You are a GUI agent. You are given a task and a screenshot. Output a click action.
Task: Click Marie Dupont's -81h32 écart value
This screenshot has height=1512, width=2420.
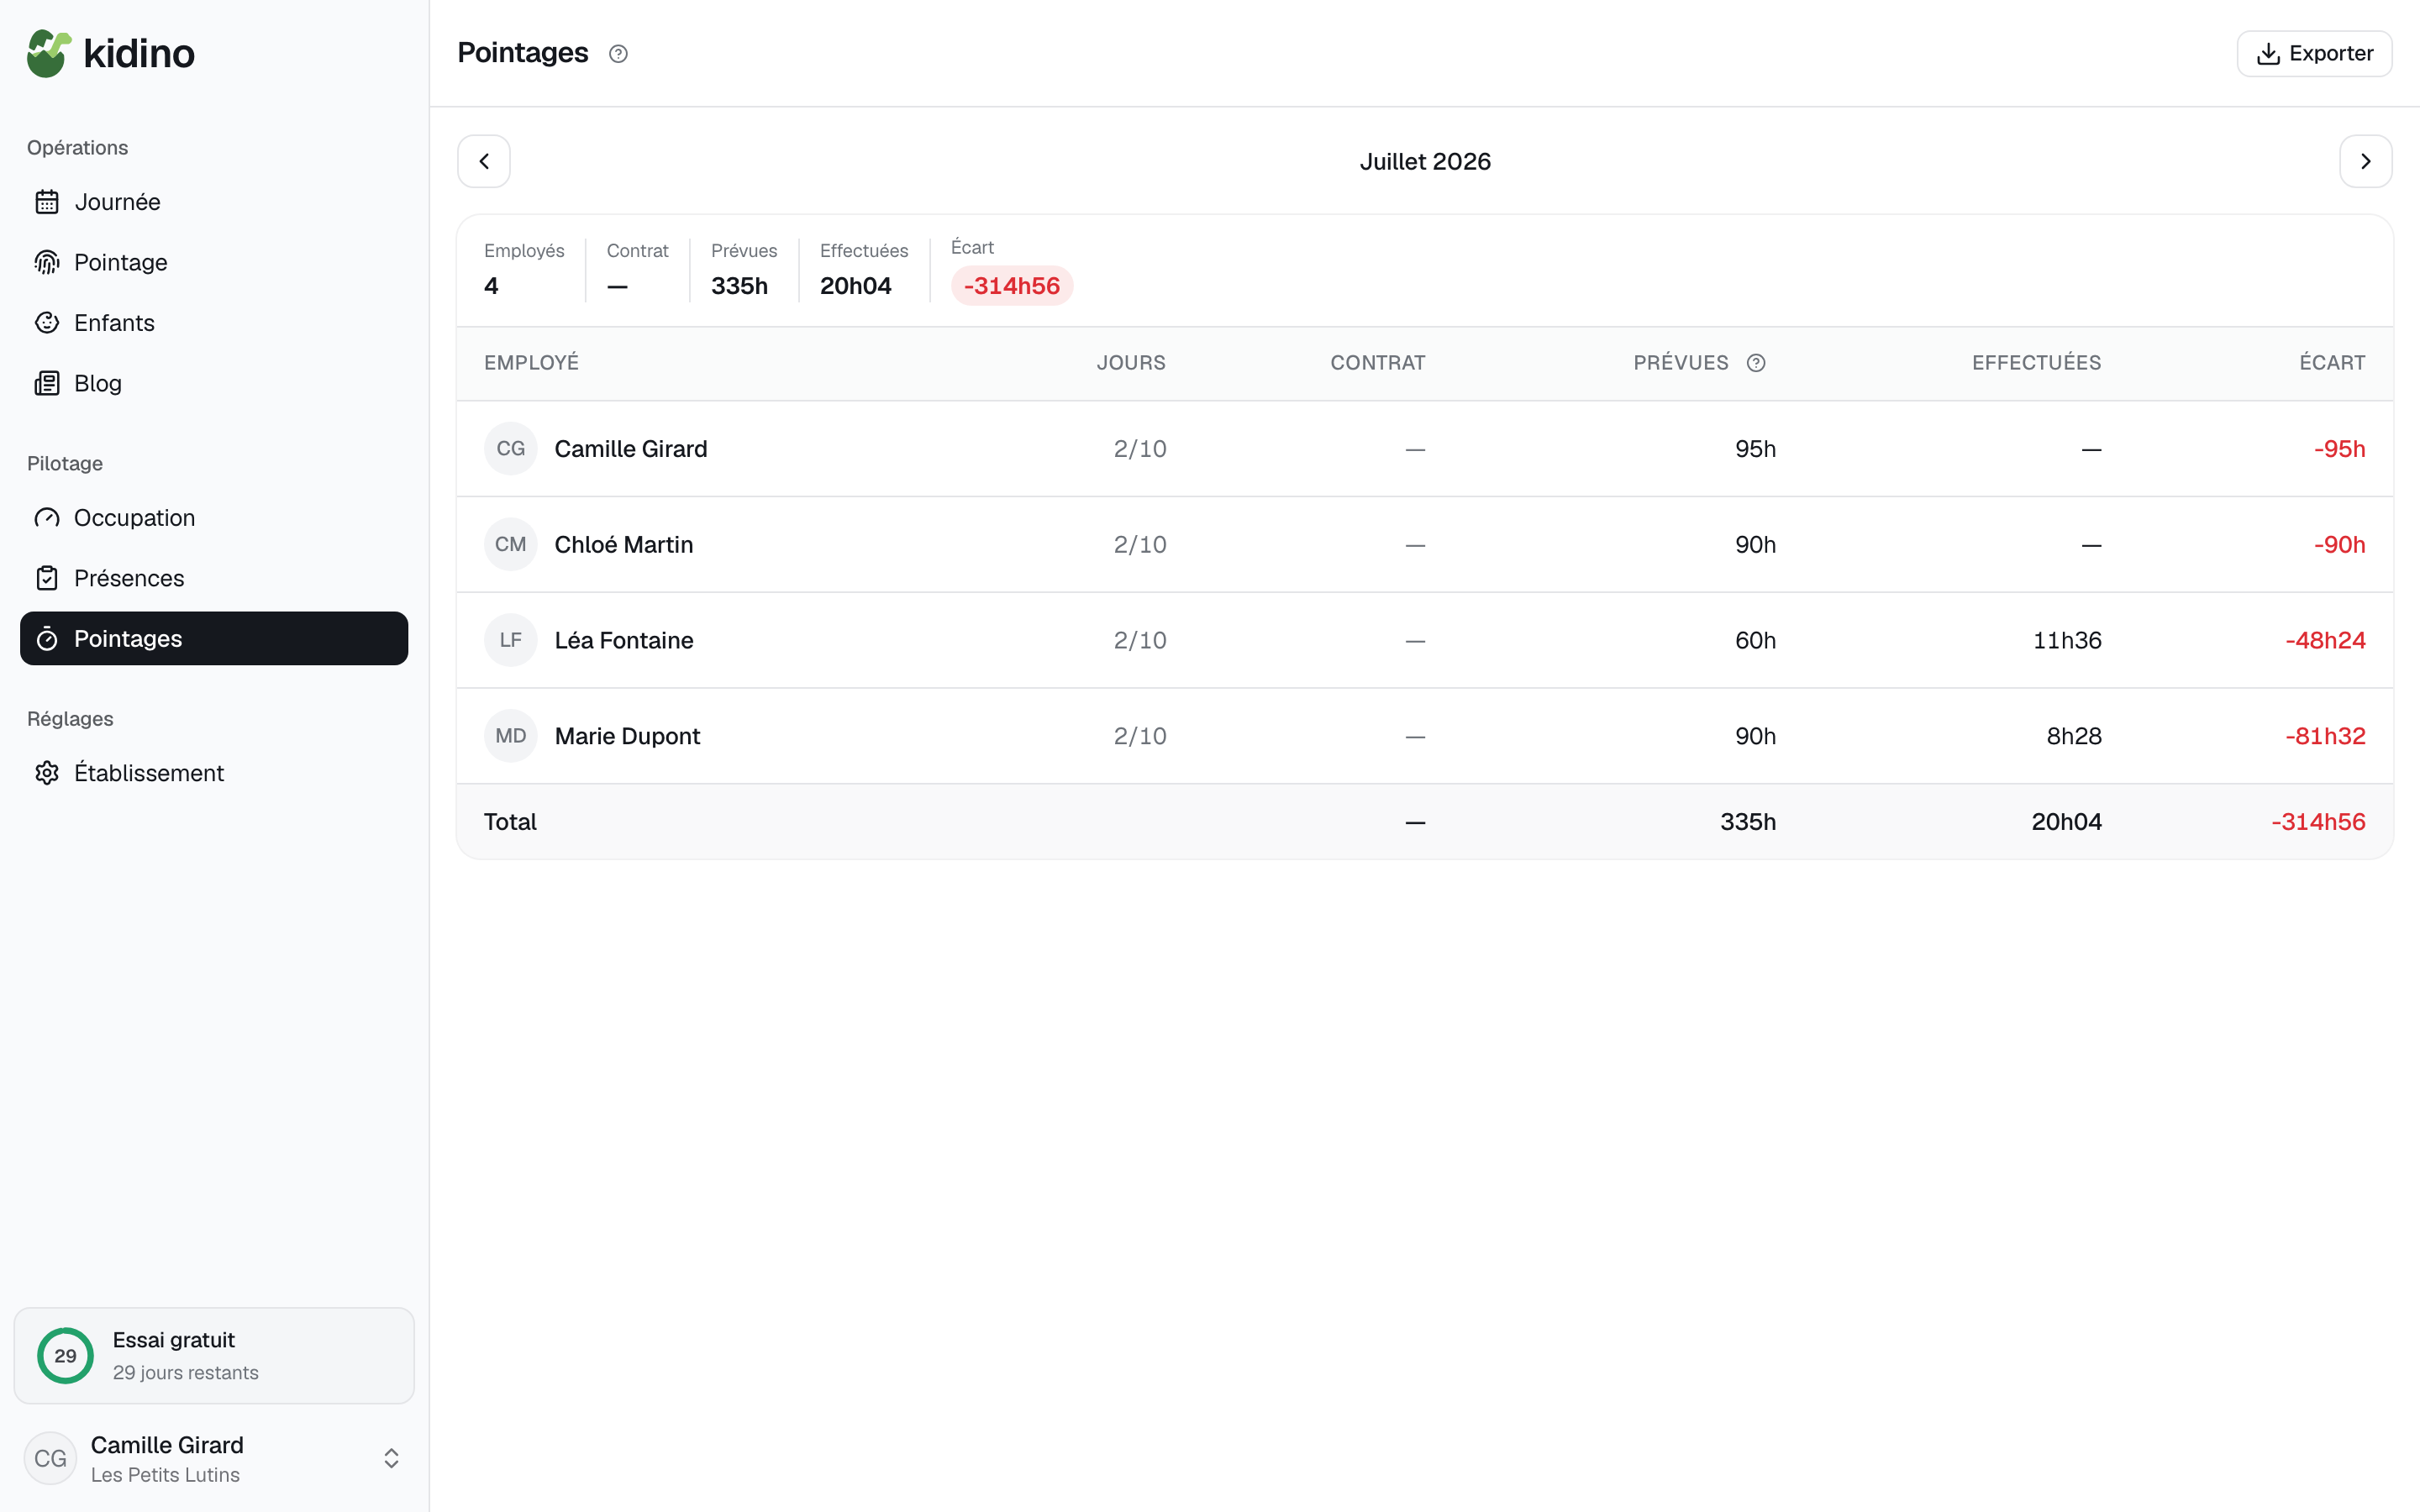click(x=2325, y=736)
